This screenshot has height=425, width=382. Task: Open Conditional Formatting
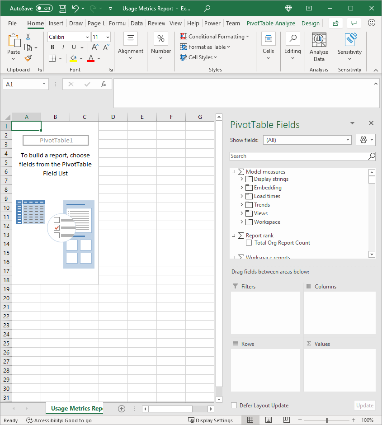coord(215,36)
